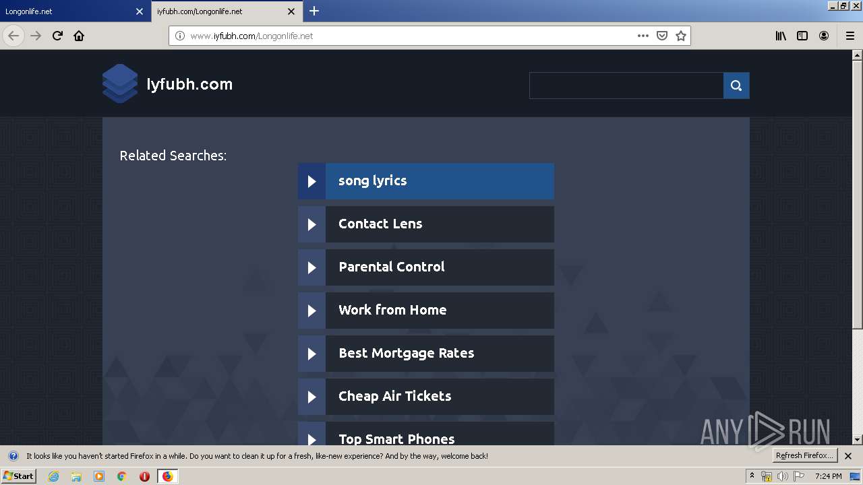Reload the current page
Viewport: 863px width, 485px height.
pyautogui.click(x=57, y=36)
